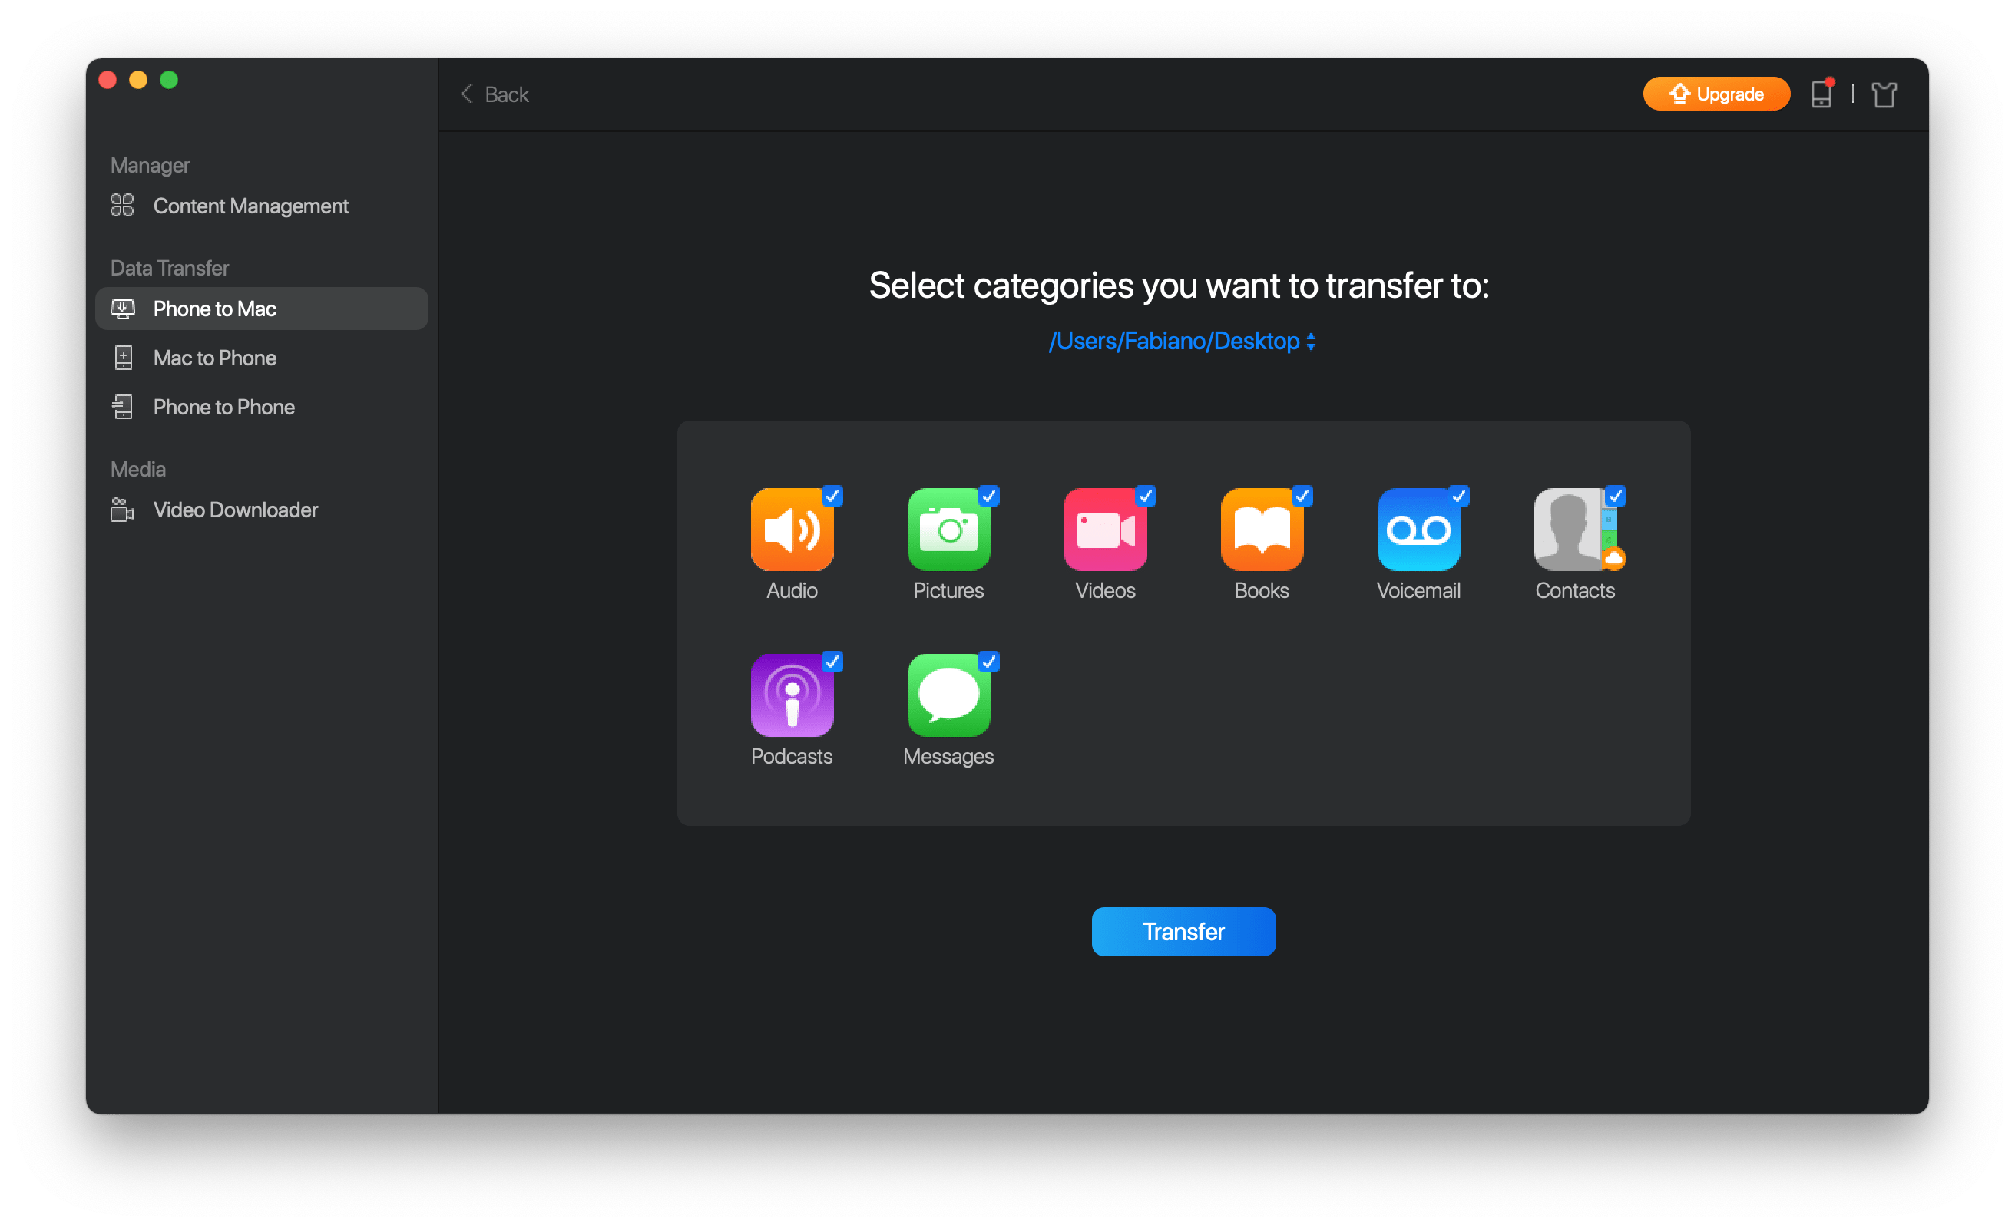Click the orange Upgrade button
The width and height of the screenshot is (2015, 1228).
[x=1716, y=93]
